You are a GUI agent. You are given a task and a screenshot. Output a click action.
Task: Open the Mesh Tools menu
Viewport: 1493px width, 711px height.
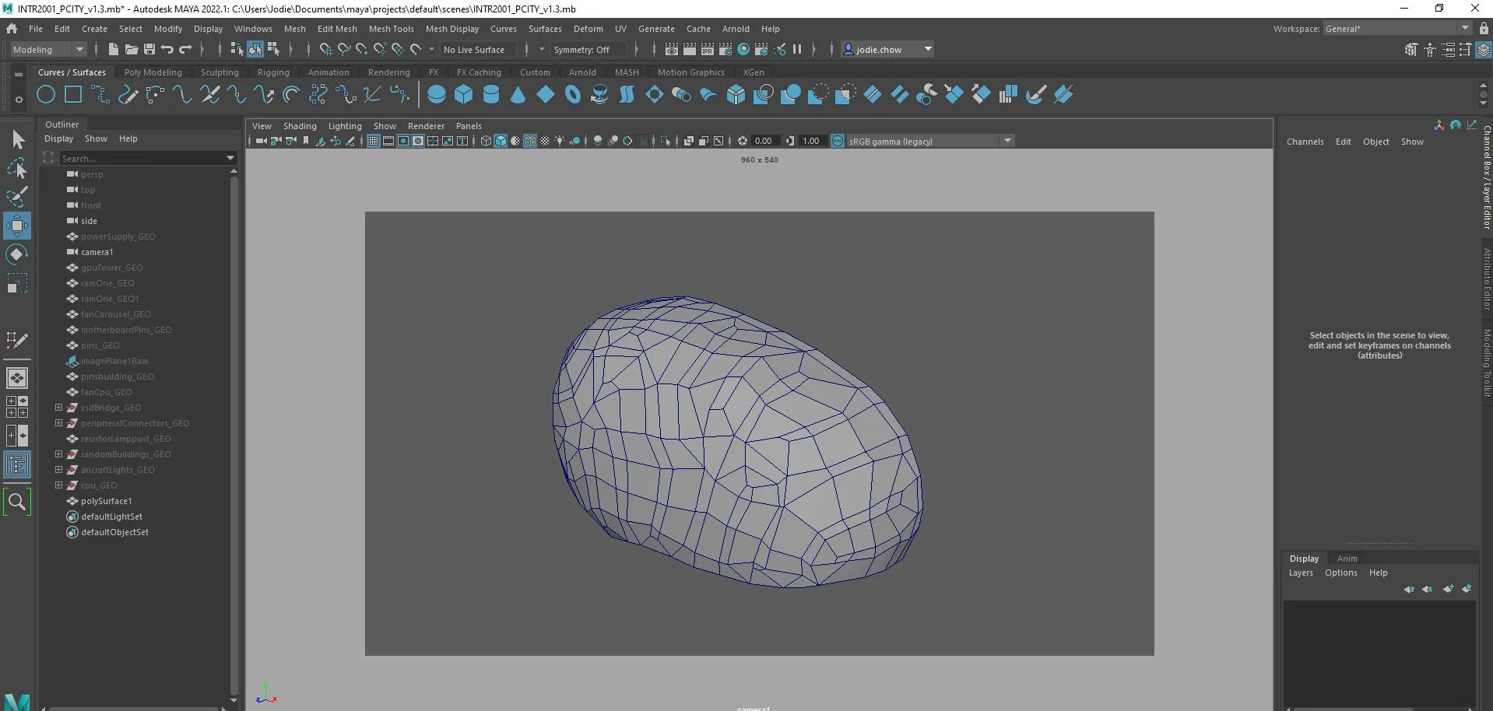pos(391,29)
